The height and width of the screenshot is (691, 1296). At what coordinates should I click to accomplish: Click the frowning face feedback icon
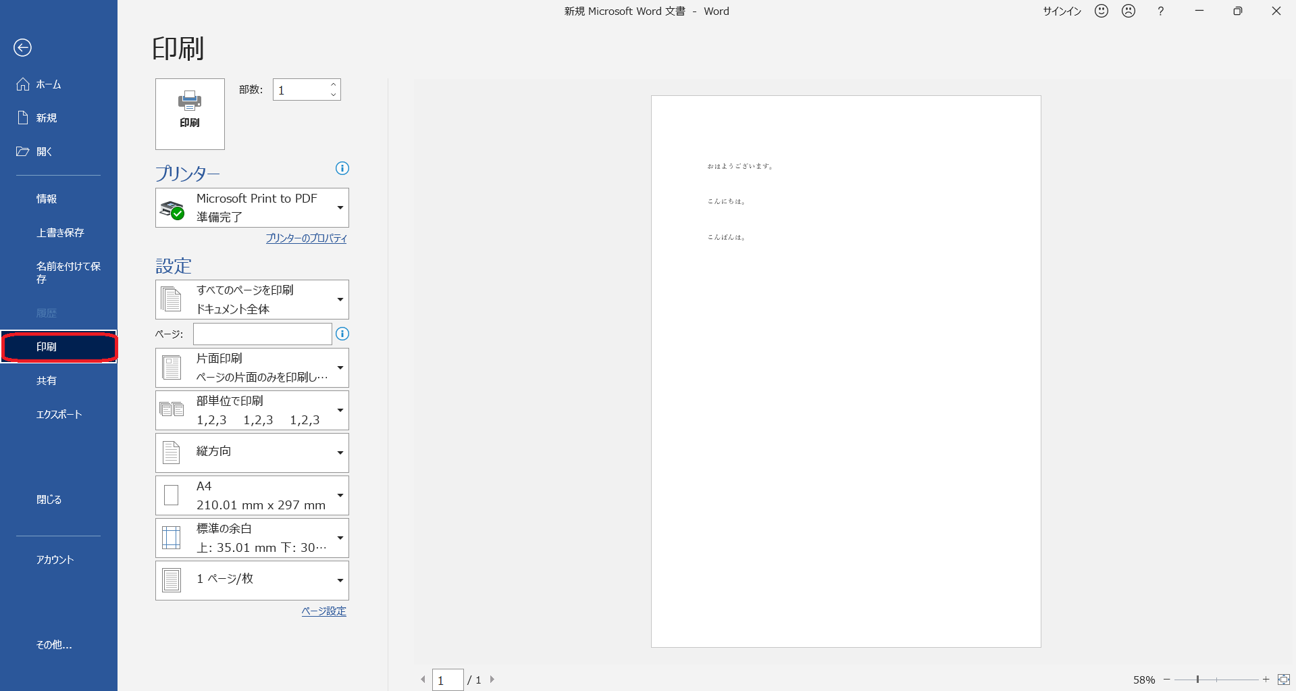(1129, 11)
